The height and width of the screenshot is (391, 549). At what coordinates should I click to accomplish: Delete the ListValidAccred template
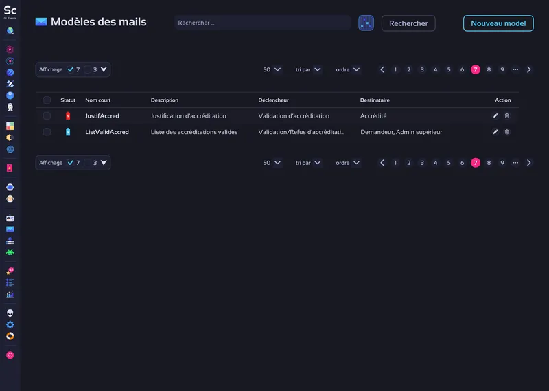(507, 132)
